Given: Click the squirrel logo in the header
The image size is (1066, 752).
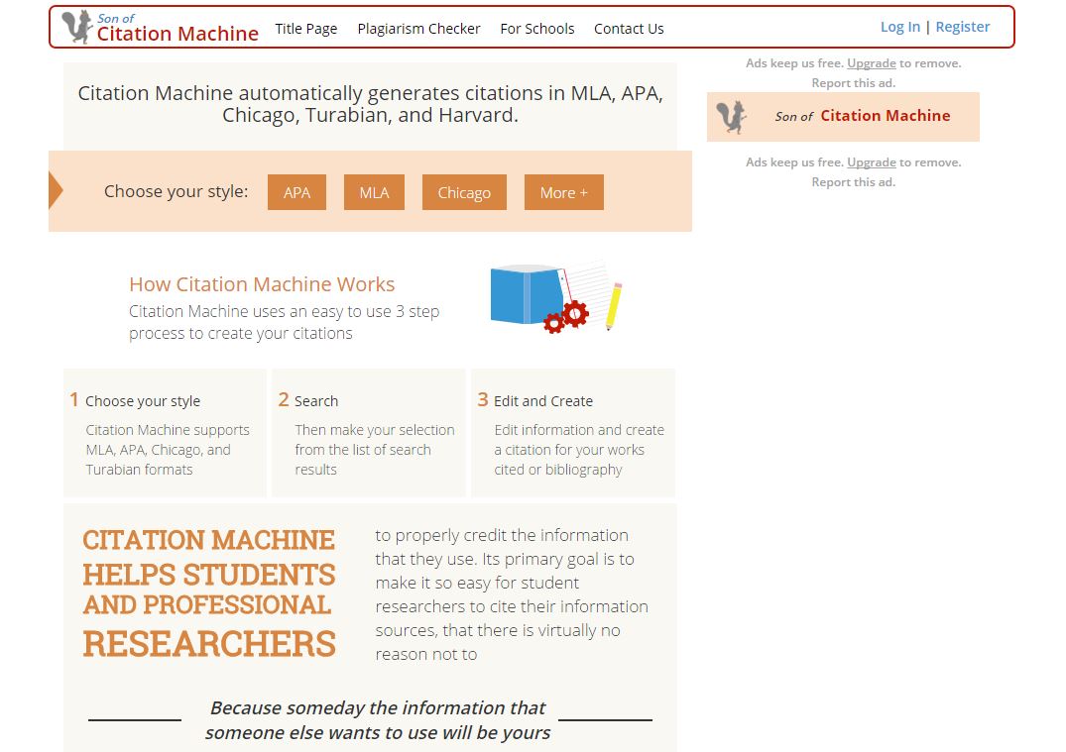Looking at the screenshot, I should 76,27.
